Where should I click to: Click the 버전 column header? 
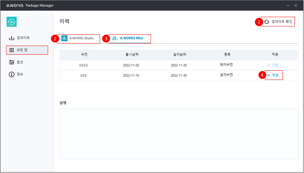(84, 55)
